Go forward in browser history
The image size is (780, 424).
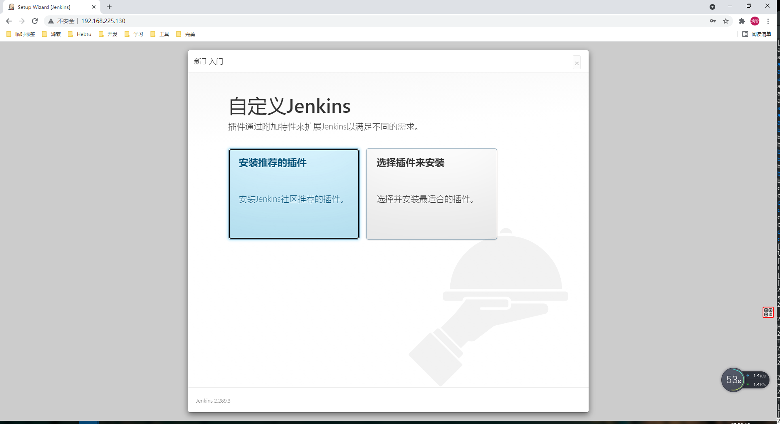tap(22, 21)
